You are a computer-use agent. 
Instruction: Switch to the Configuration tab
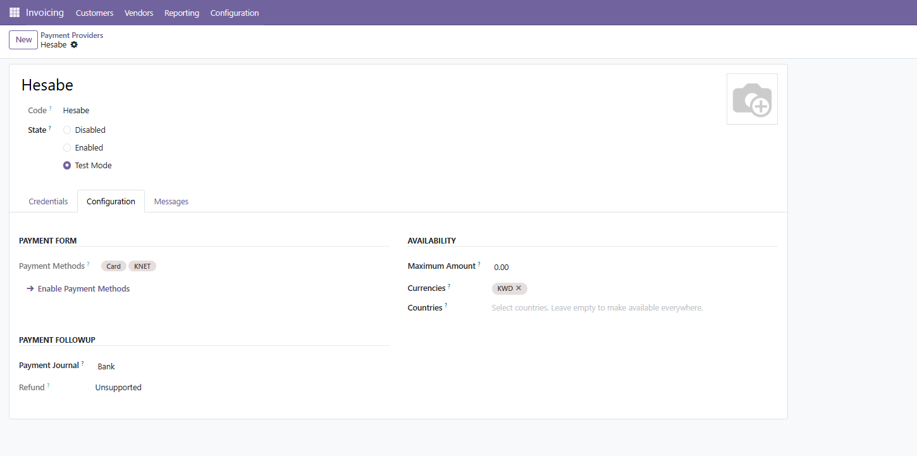coord(111,202)
